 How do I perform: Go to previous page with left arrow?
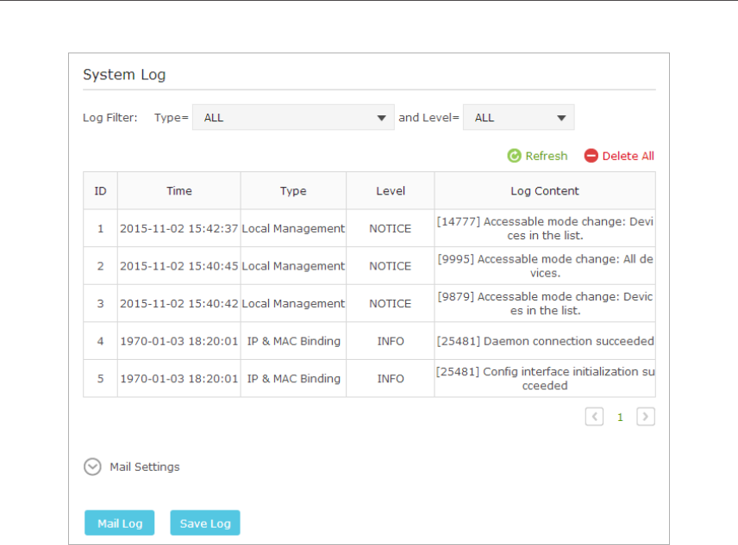pyautogui.click(x=594, y=417)
